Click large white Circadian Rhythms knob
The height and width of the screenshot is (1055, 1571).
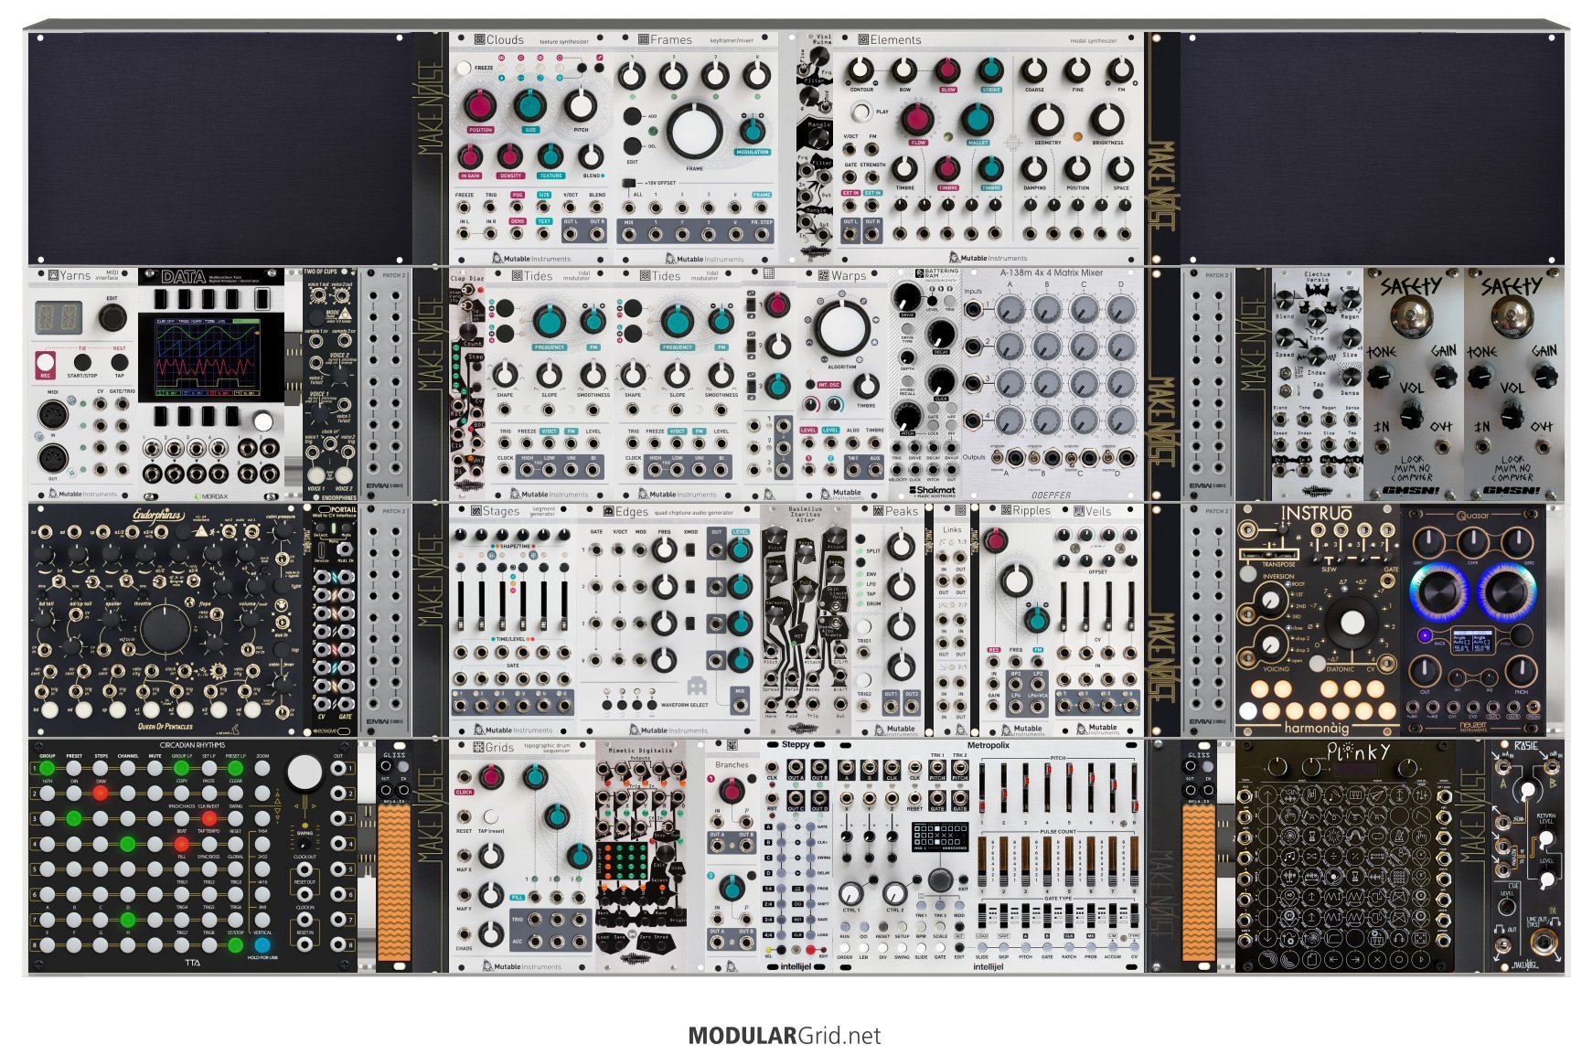pos(305,773)
